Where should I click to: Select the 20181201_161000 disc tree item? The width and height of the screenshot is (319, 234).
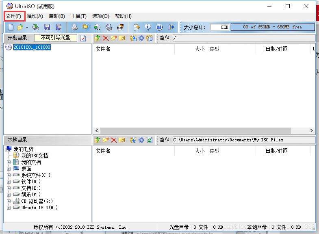click(x=32, y=47)
